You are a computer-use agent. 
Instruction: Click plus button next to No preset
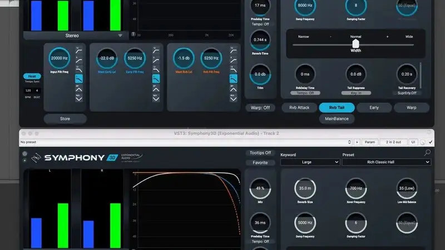click(357, 142)
